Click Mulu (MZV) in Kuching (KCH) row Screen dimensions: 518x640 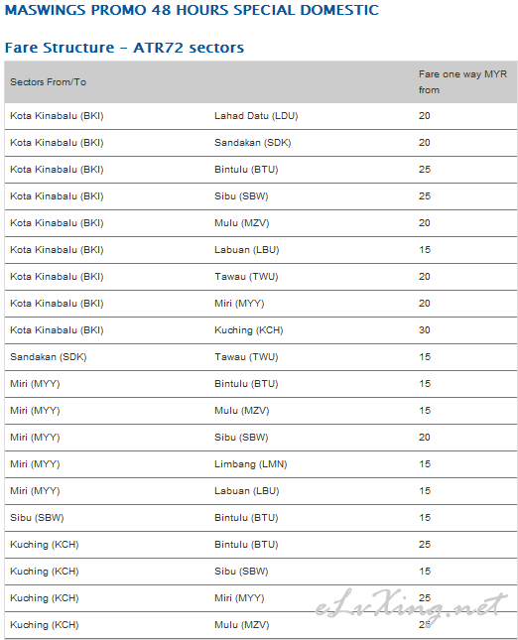tap(242, 625)
